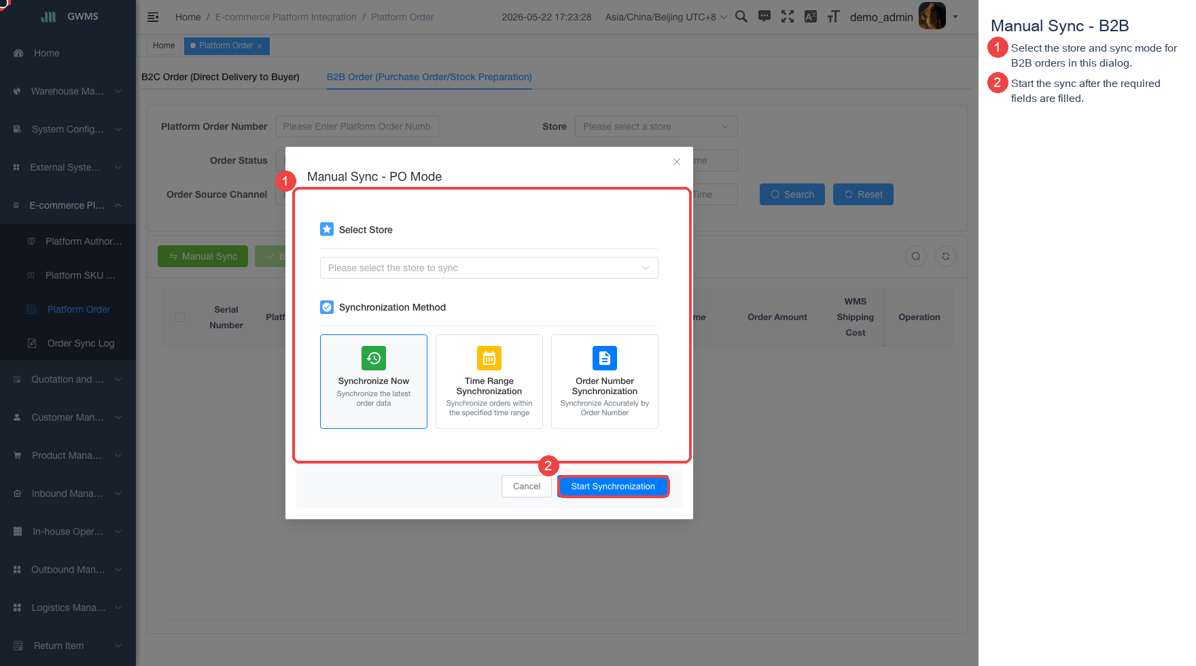1196x666 pixels.
Task: Click the demo_admin avatar image
Action: click(x=932, y=16)
